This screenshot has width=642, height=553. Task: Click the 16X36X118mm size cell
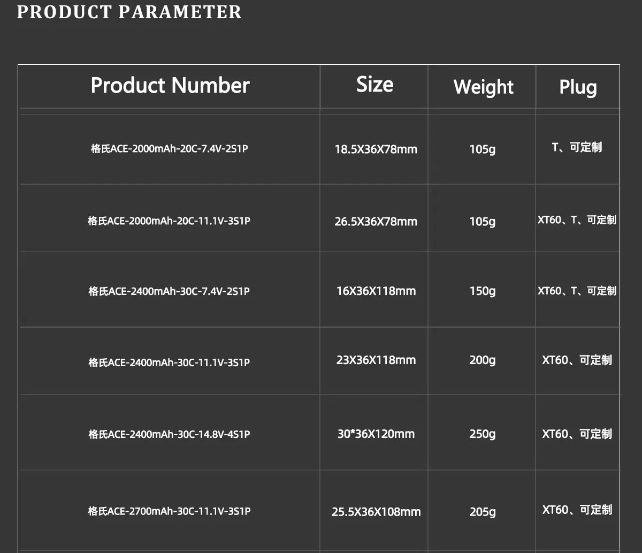[x=376, y=291]
